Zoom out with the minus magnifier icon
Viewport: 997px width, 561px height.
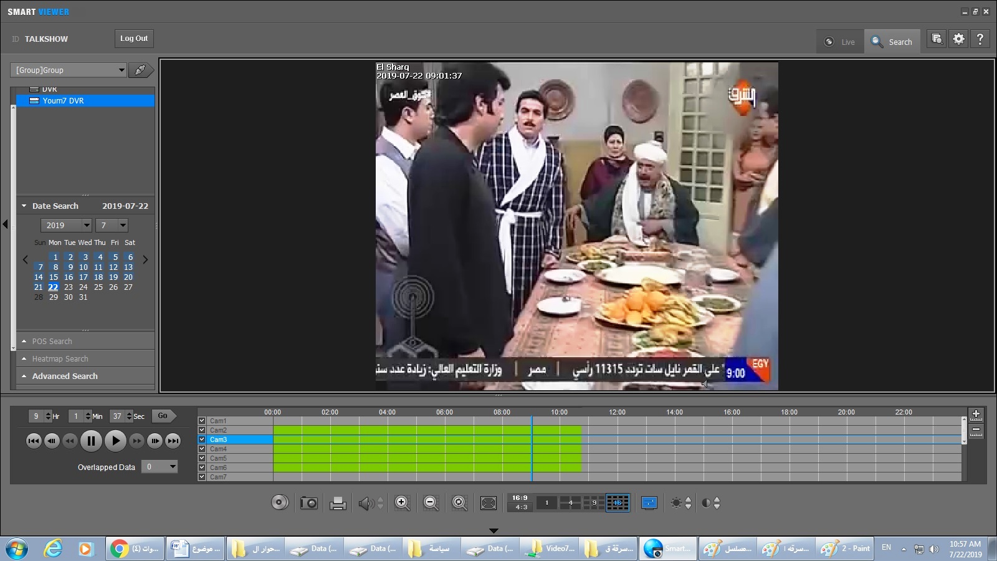point(431,503)
